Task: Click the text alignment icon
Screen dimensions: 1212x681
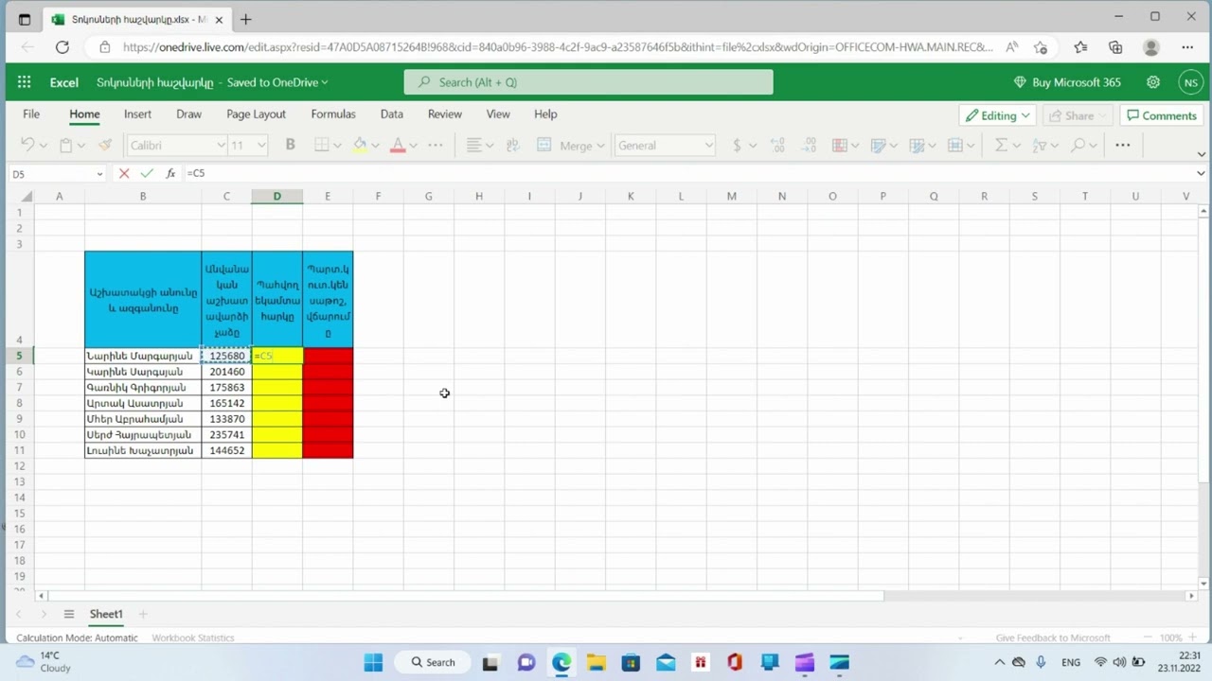Action: click(x=473, y=145)
